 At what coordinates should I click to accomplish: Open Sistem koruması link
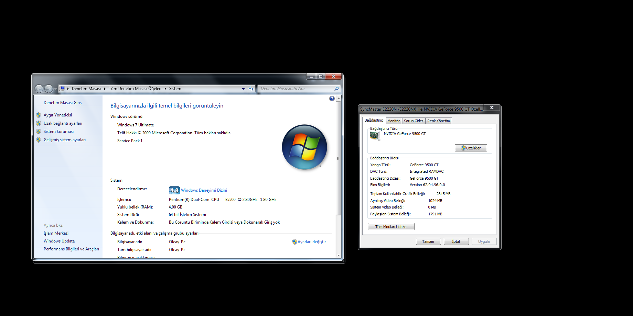58,132
